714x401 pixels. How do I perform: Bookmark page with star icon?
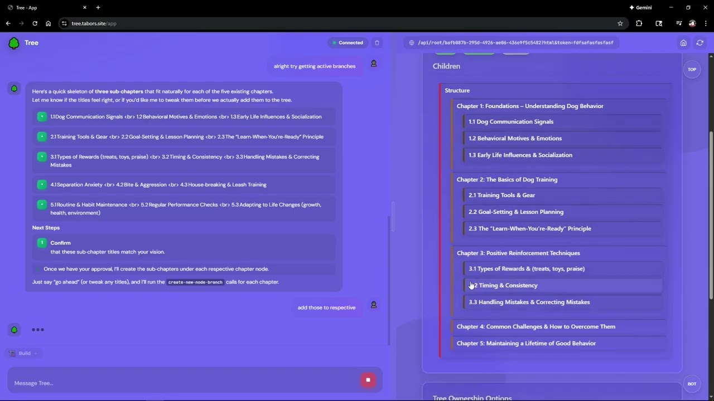pos(620,23)
